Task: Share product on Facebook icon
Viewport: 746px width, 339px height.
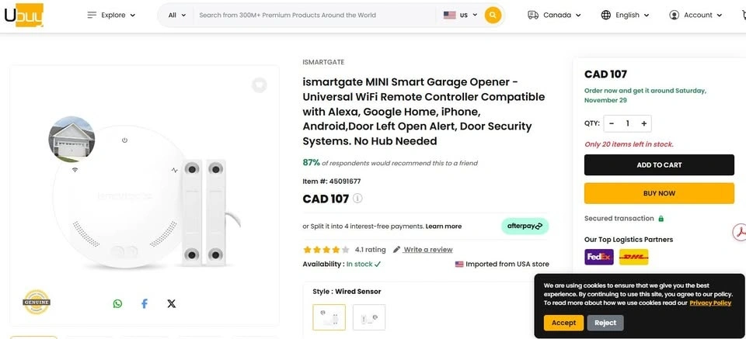Action: point(145,303)
